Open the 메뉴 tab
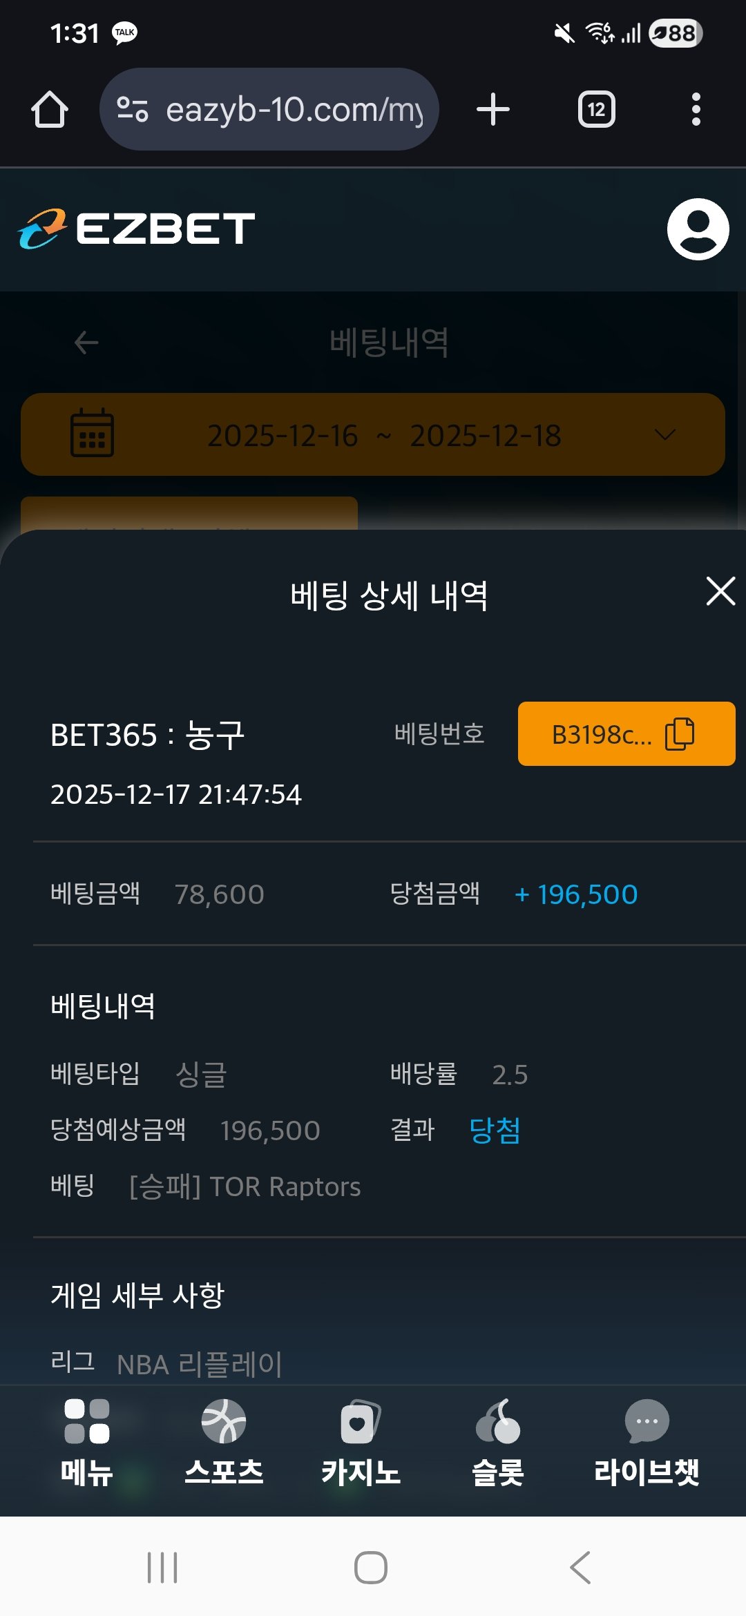This screenshot has width=746, height=1616. [87, 1441]
